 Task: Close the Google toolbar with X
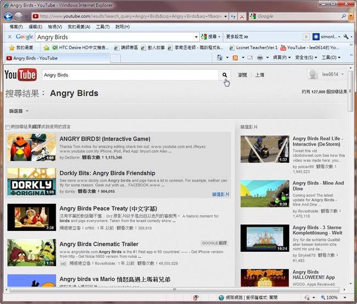click(9, 37)
